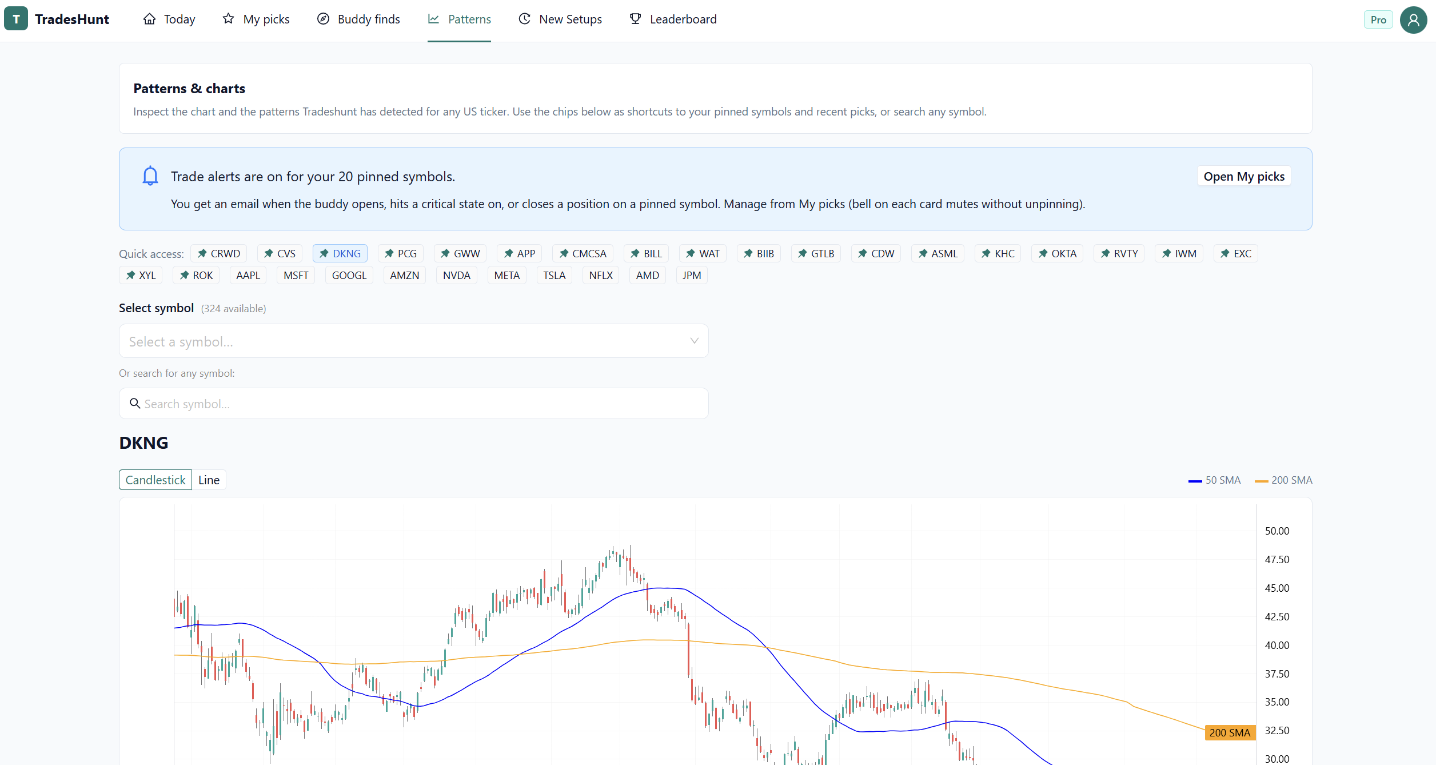Image resolution: width=1436 pixels, height=765 pixels.
Task: Click the pin icon on DKNG chip
Action: click(x=324, y=253)
